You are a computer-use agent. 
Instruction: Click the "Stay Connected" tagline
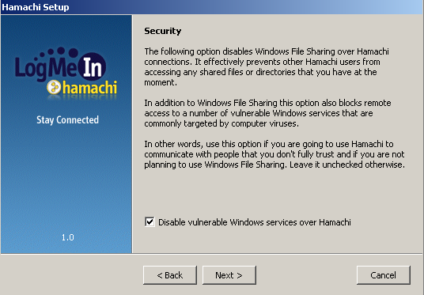pyautogui.click(x=67, y=119)
